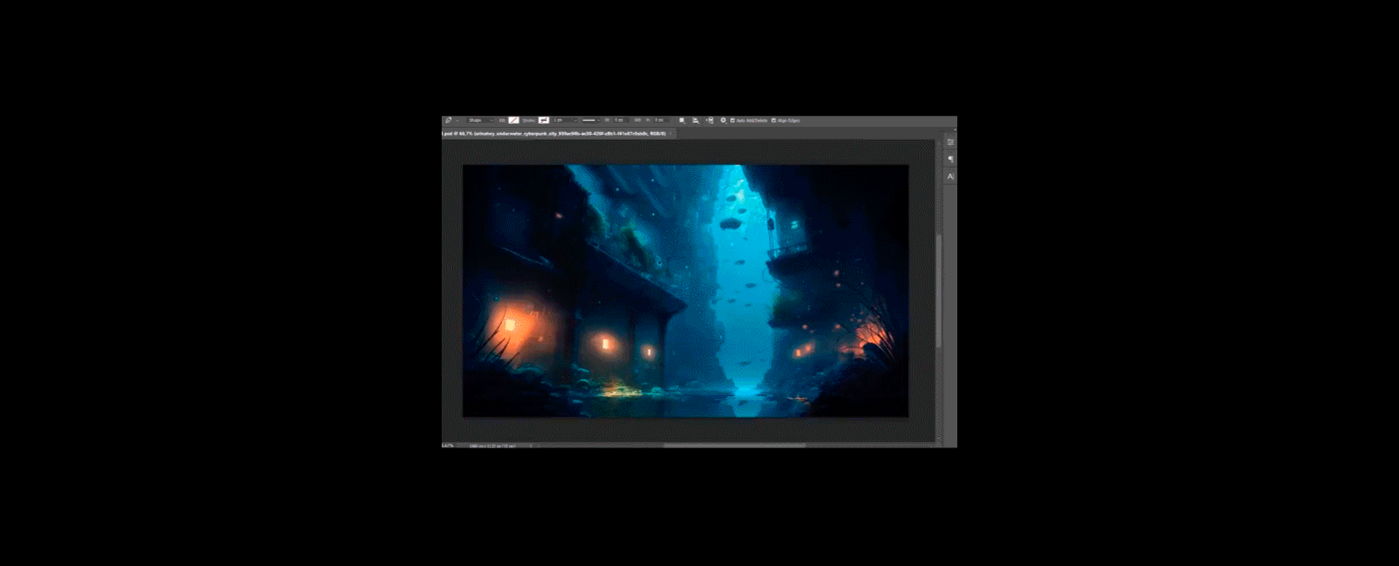Screen dimensions: 1399x566
Task: Click the Stroke color swatch
Action: 544,120
